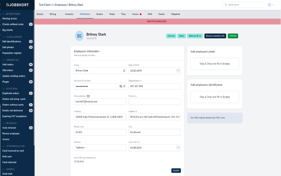Click the Update button

point(176,171)
